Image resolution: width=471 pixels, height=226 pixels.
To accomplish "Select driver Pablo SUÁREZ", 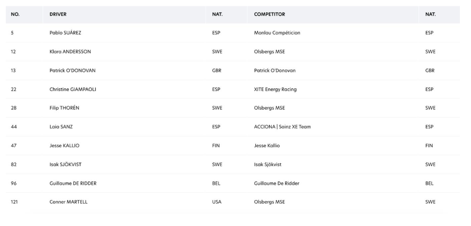I will [x=65, y=33].
